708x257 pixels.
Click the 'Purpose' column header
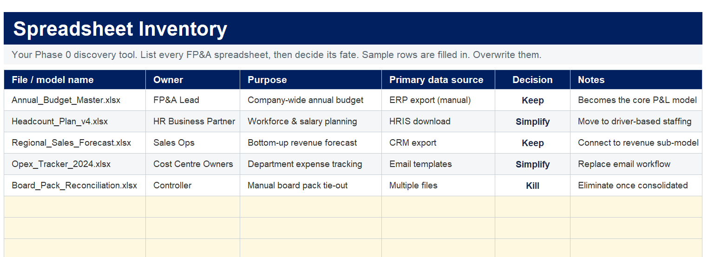[311, 80]
